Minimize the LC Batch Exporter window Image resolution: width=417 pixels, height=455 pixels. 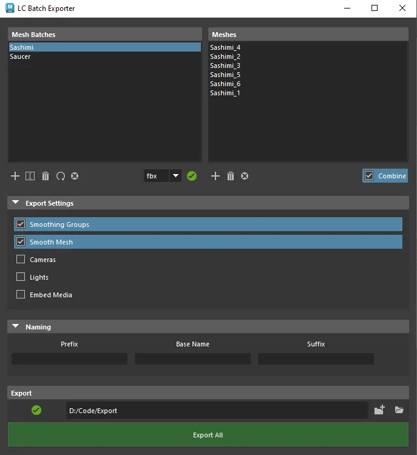[347, 8]
